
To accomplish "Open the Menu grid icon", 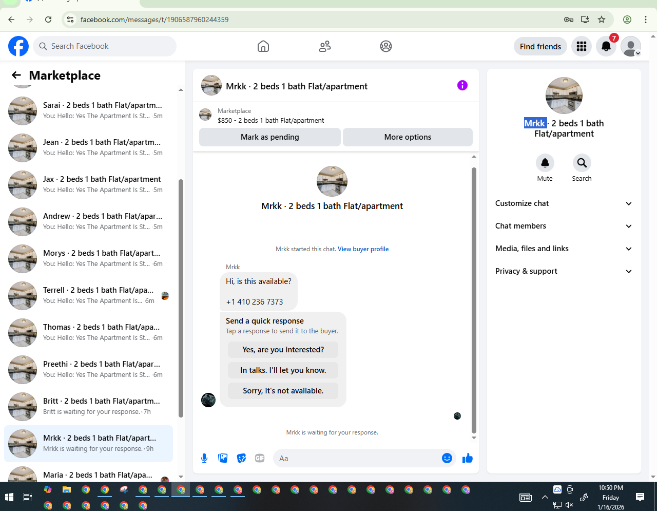I will click(582, 46).
